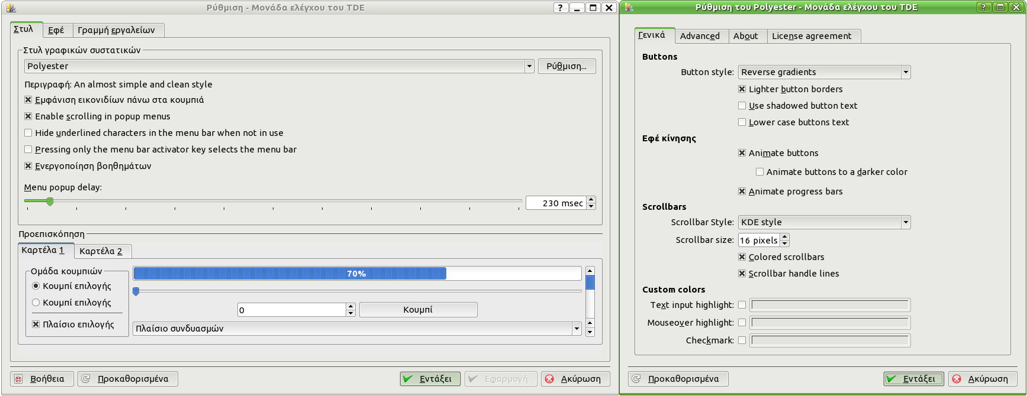
Task: Click the preview vertical scrollbar handle
Action: point(590,283)
